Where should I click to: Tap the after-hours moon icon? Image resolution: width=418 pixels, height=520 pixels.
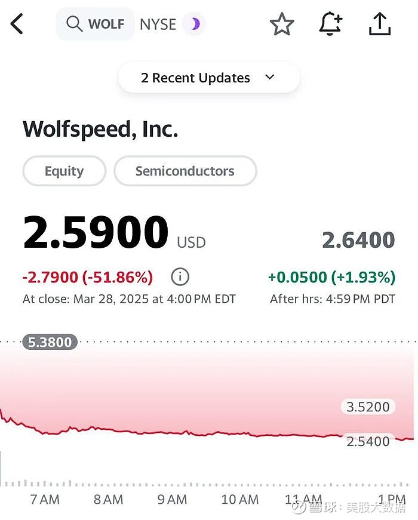click(x=194, y=24)
